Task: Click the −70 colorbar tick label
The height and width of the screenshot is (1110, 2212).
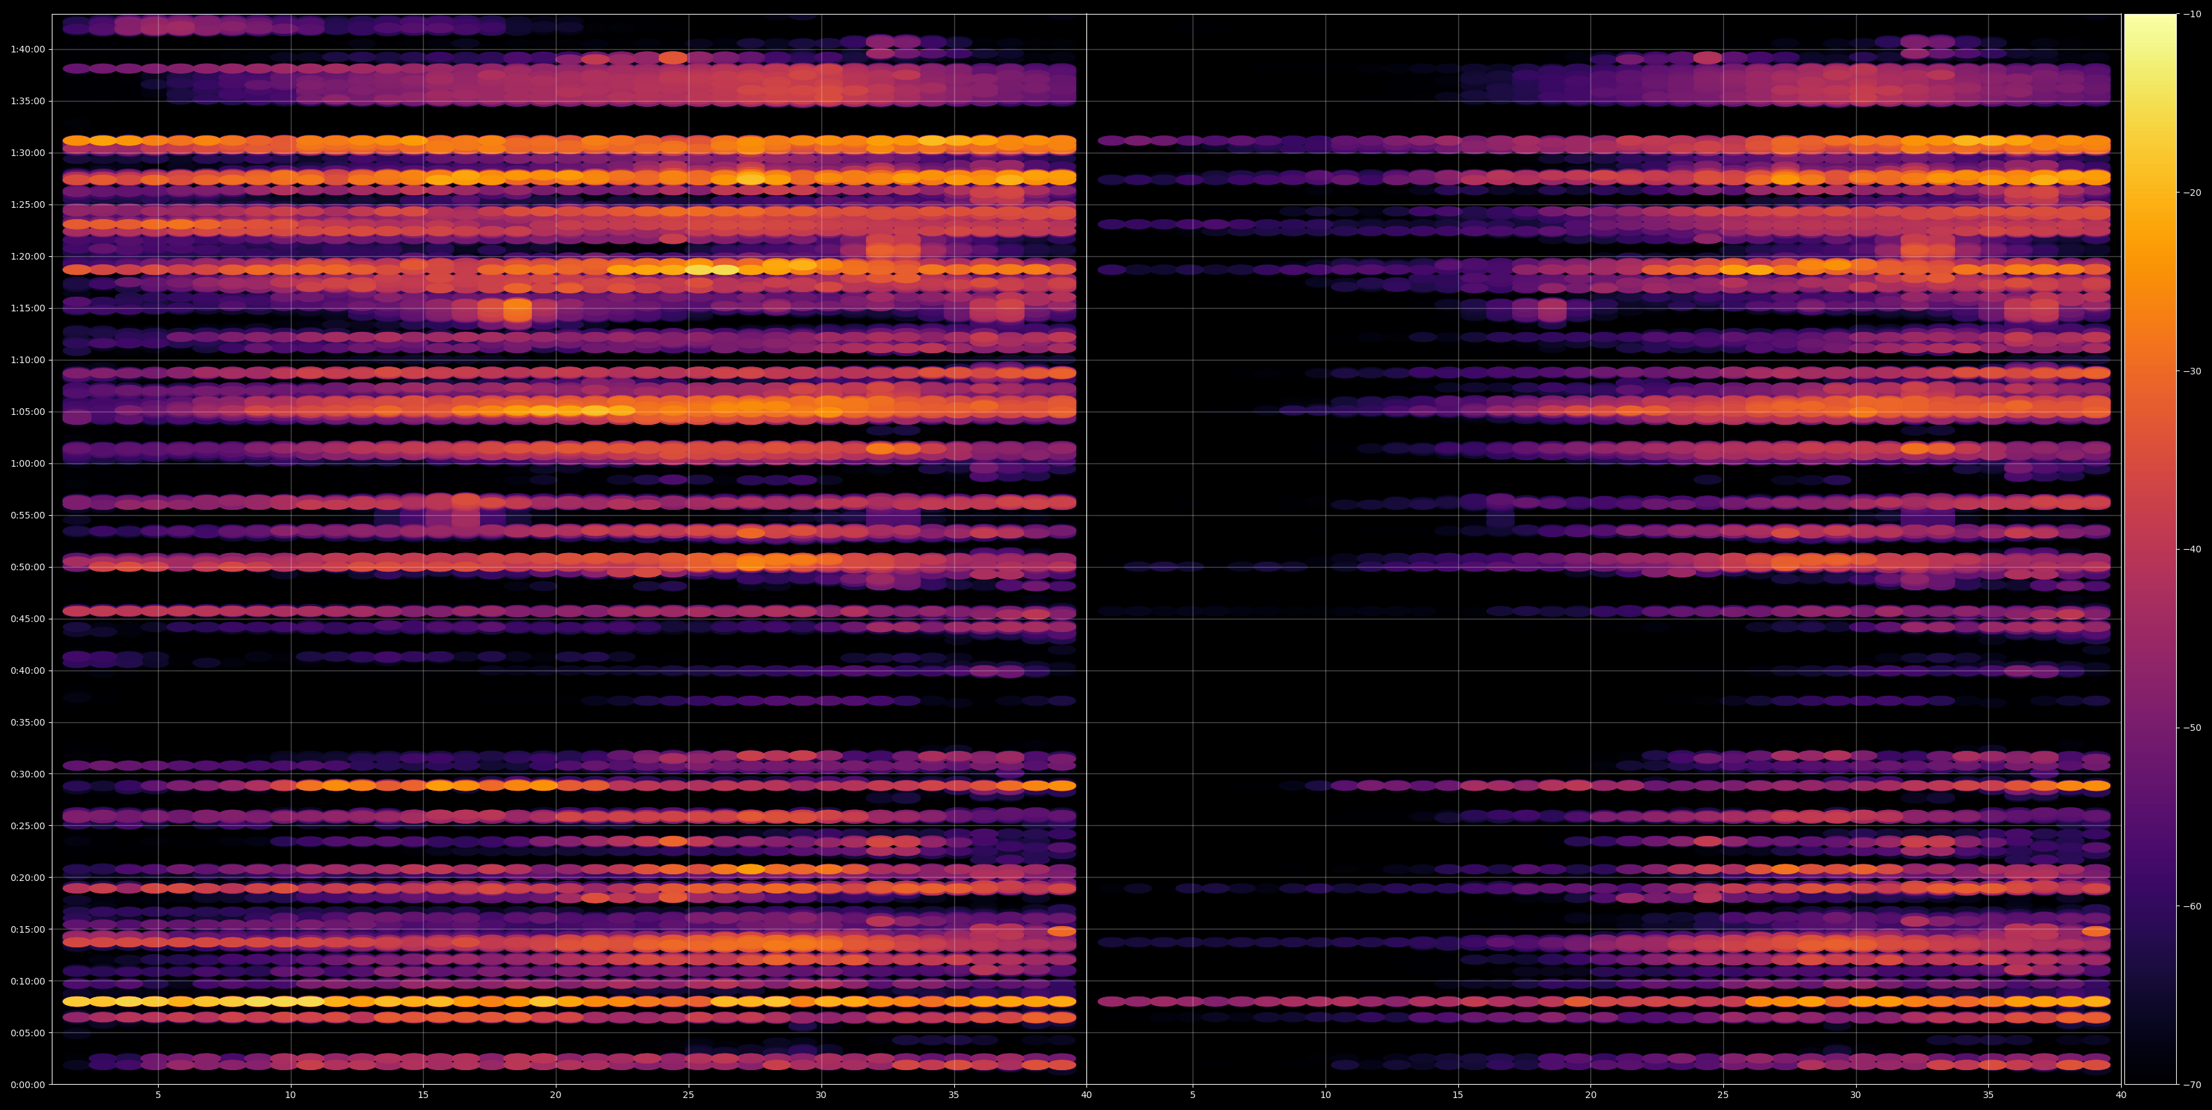Action: point(2192,1085)
